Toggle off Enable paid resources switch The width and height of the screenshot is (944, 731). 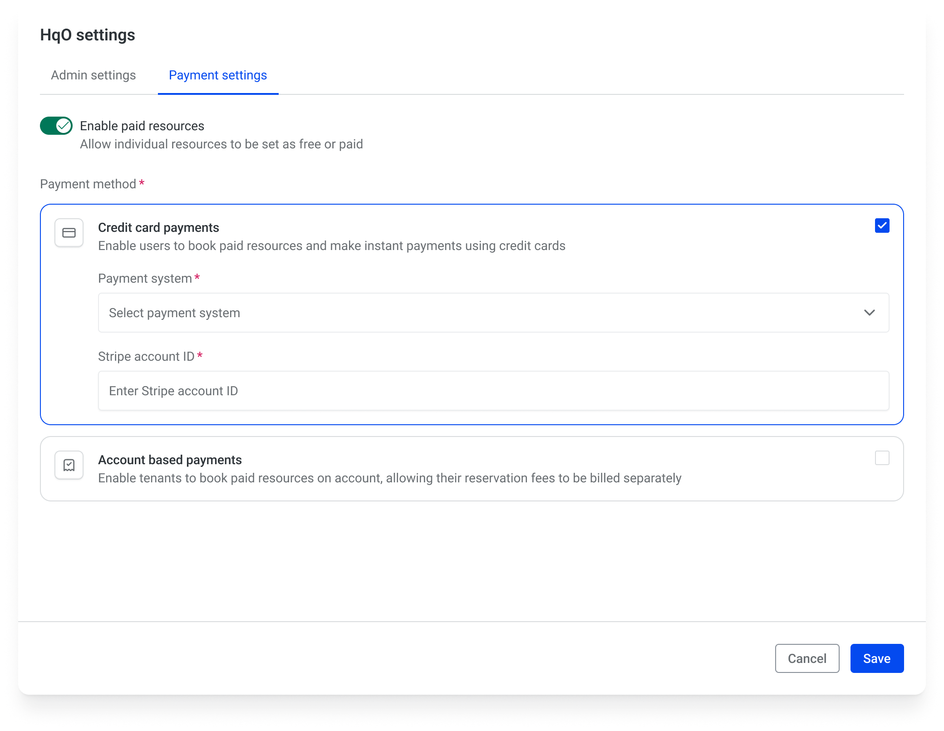point(56,126)
